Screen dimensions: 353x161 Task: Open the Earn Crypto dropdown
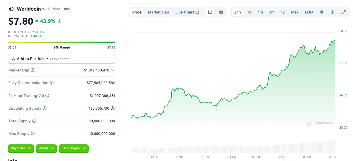(x=73, y=148)
